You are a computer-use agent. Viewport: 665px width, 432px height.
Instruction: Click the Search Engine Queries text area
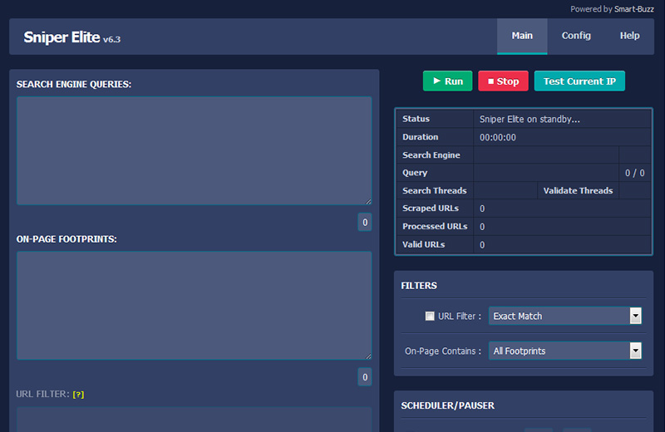195,151
